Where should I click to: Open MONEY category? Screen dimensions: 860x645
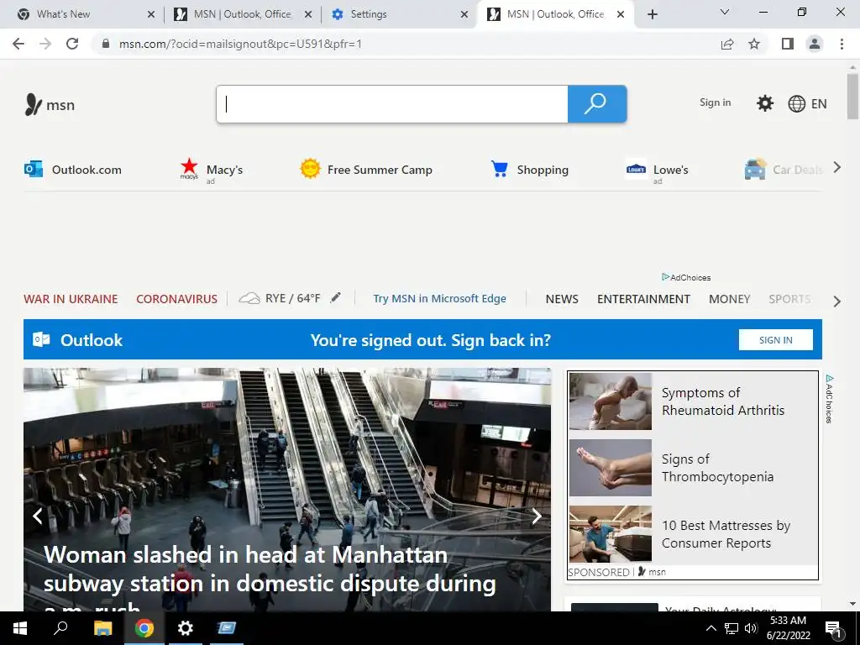point(729,299)
